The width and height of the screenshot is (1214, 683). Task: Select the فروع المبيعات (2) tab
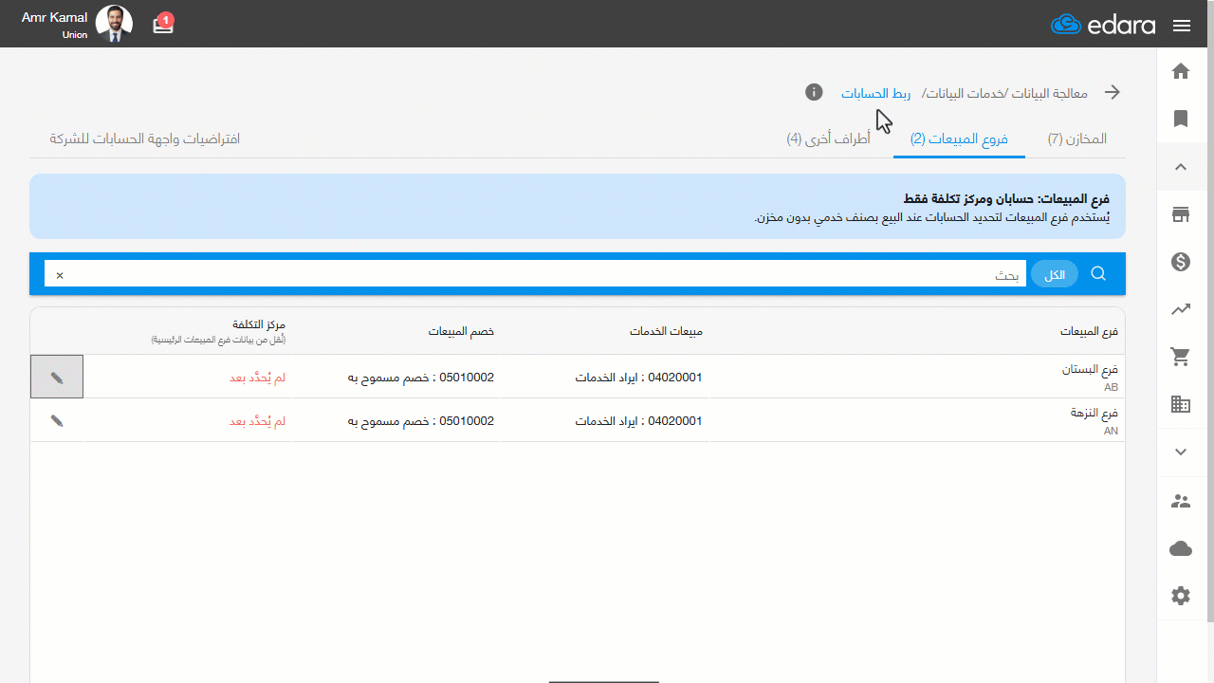point(959,138)
